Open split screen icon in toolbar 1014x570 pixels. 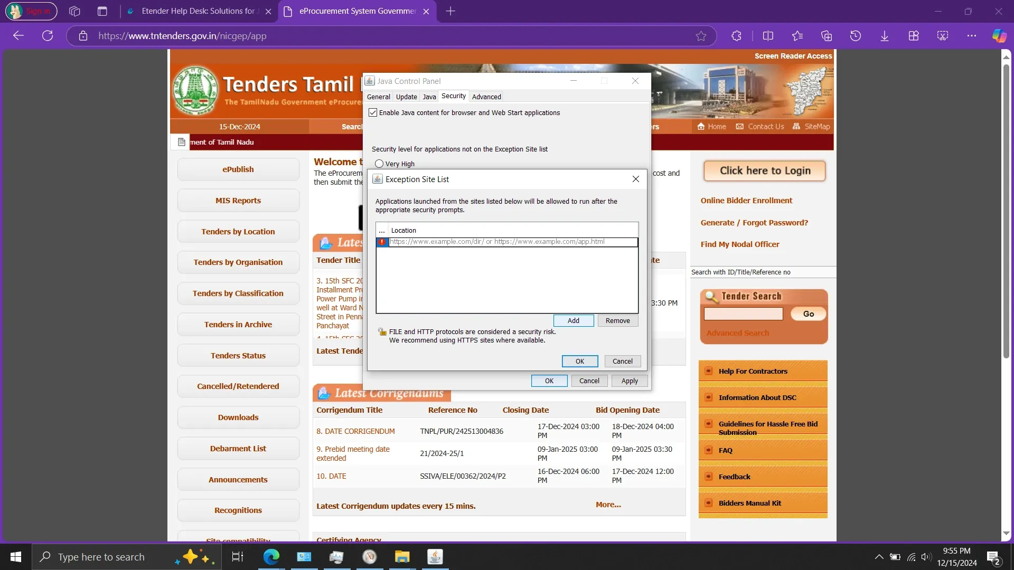point(768,36)
